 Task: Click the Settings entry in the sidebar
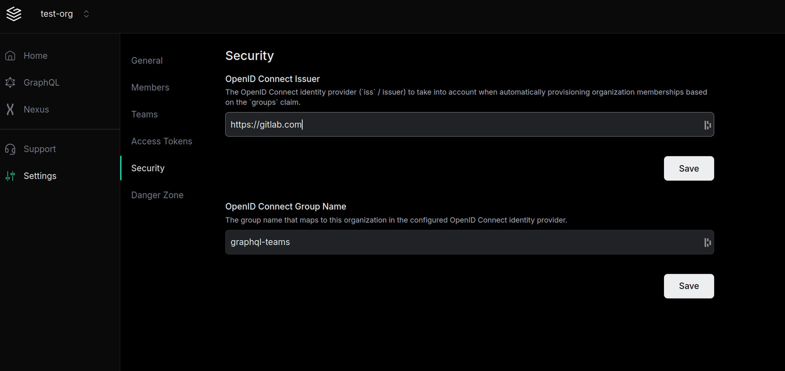(40, 175)
